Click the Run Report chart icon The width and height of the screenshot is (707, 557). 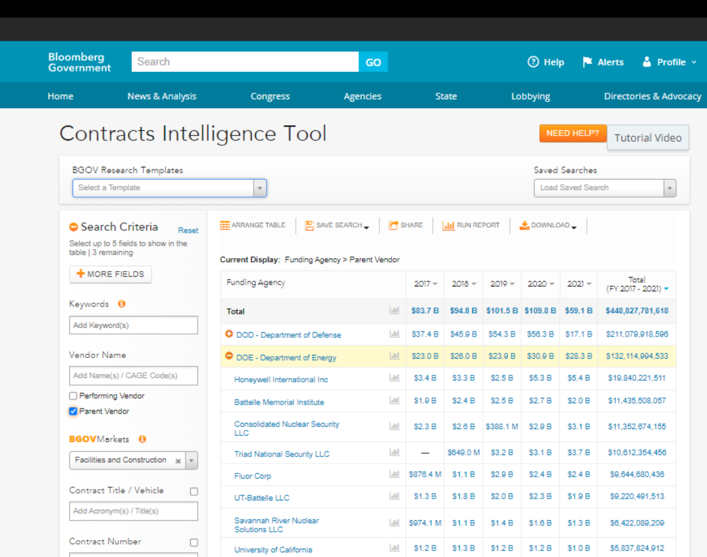point(448,225)
